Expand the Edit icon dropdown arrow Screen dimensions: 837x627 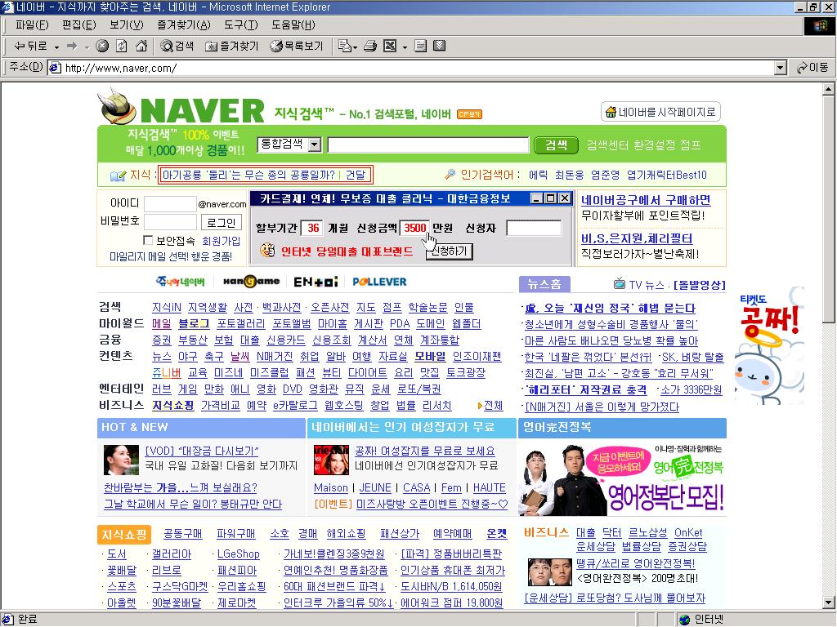click(x=405, y=47)
